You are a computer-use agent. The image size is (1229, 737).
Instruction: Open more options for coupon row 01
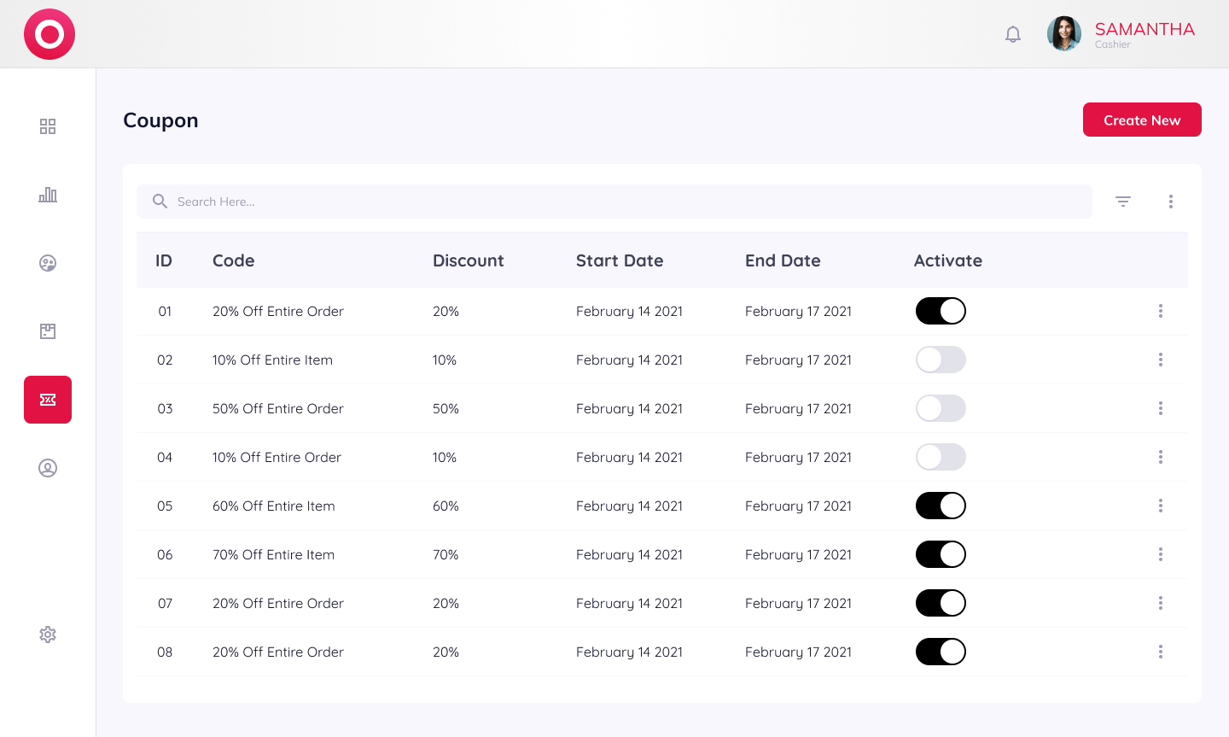point(1161,311)
